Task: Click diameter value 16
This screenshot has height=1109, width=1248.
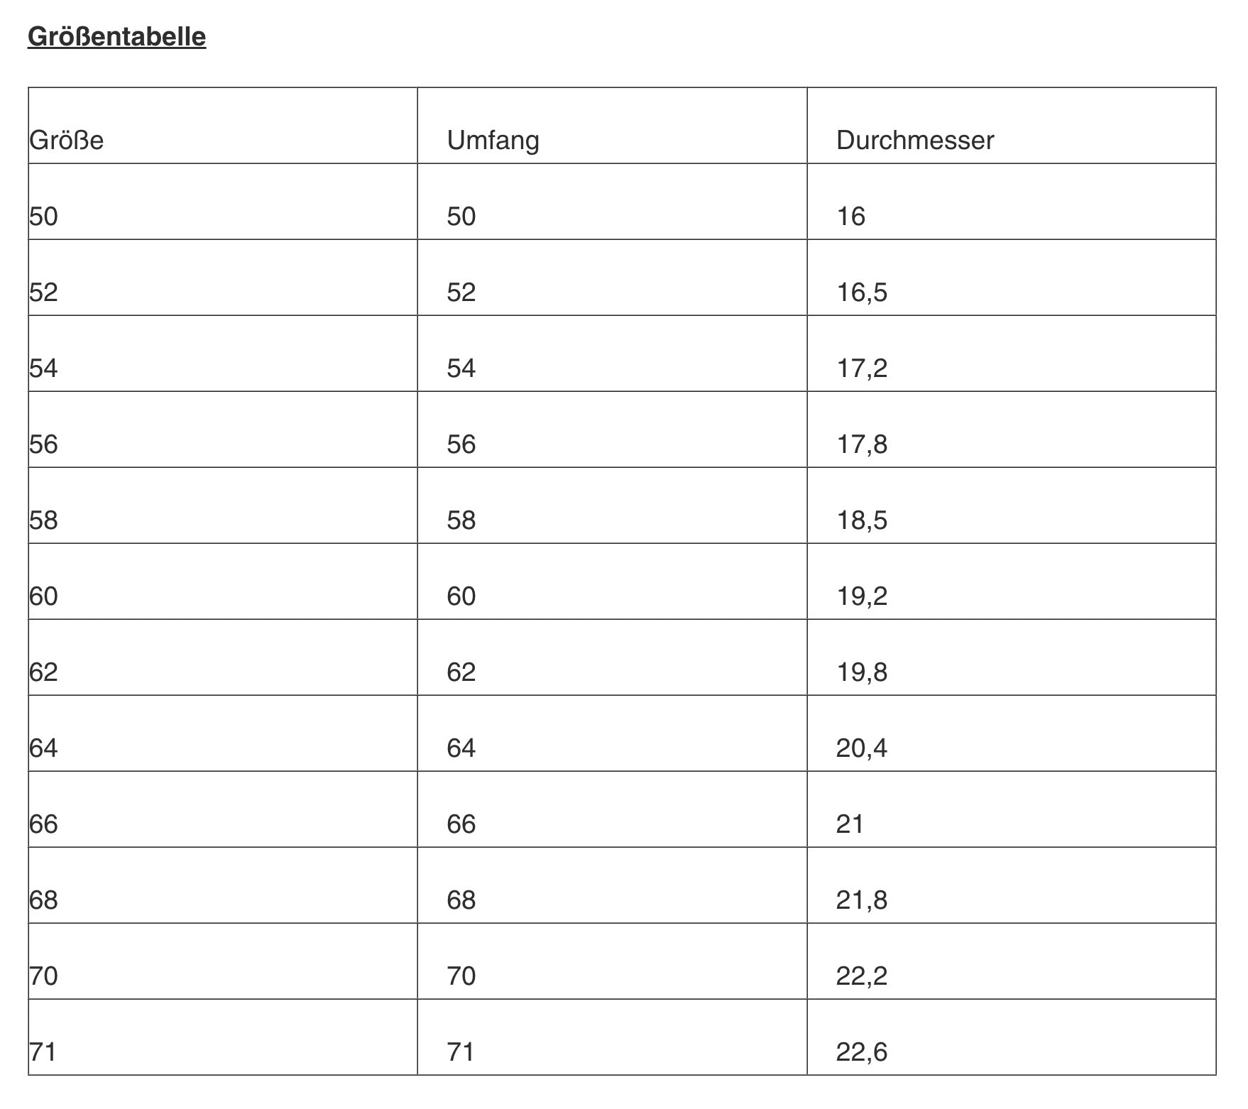Action: tap(850, 217)
